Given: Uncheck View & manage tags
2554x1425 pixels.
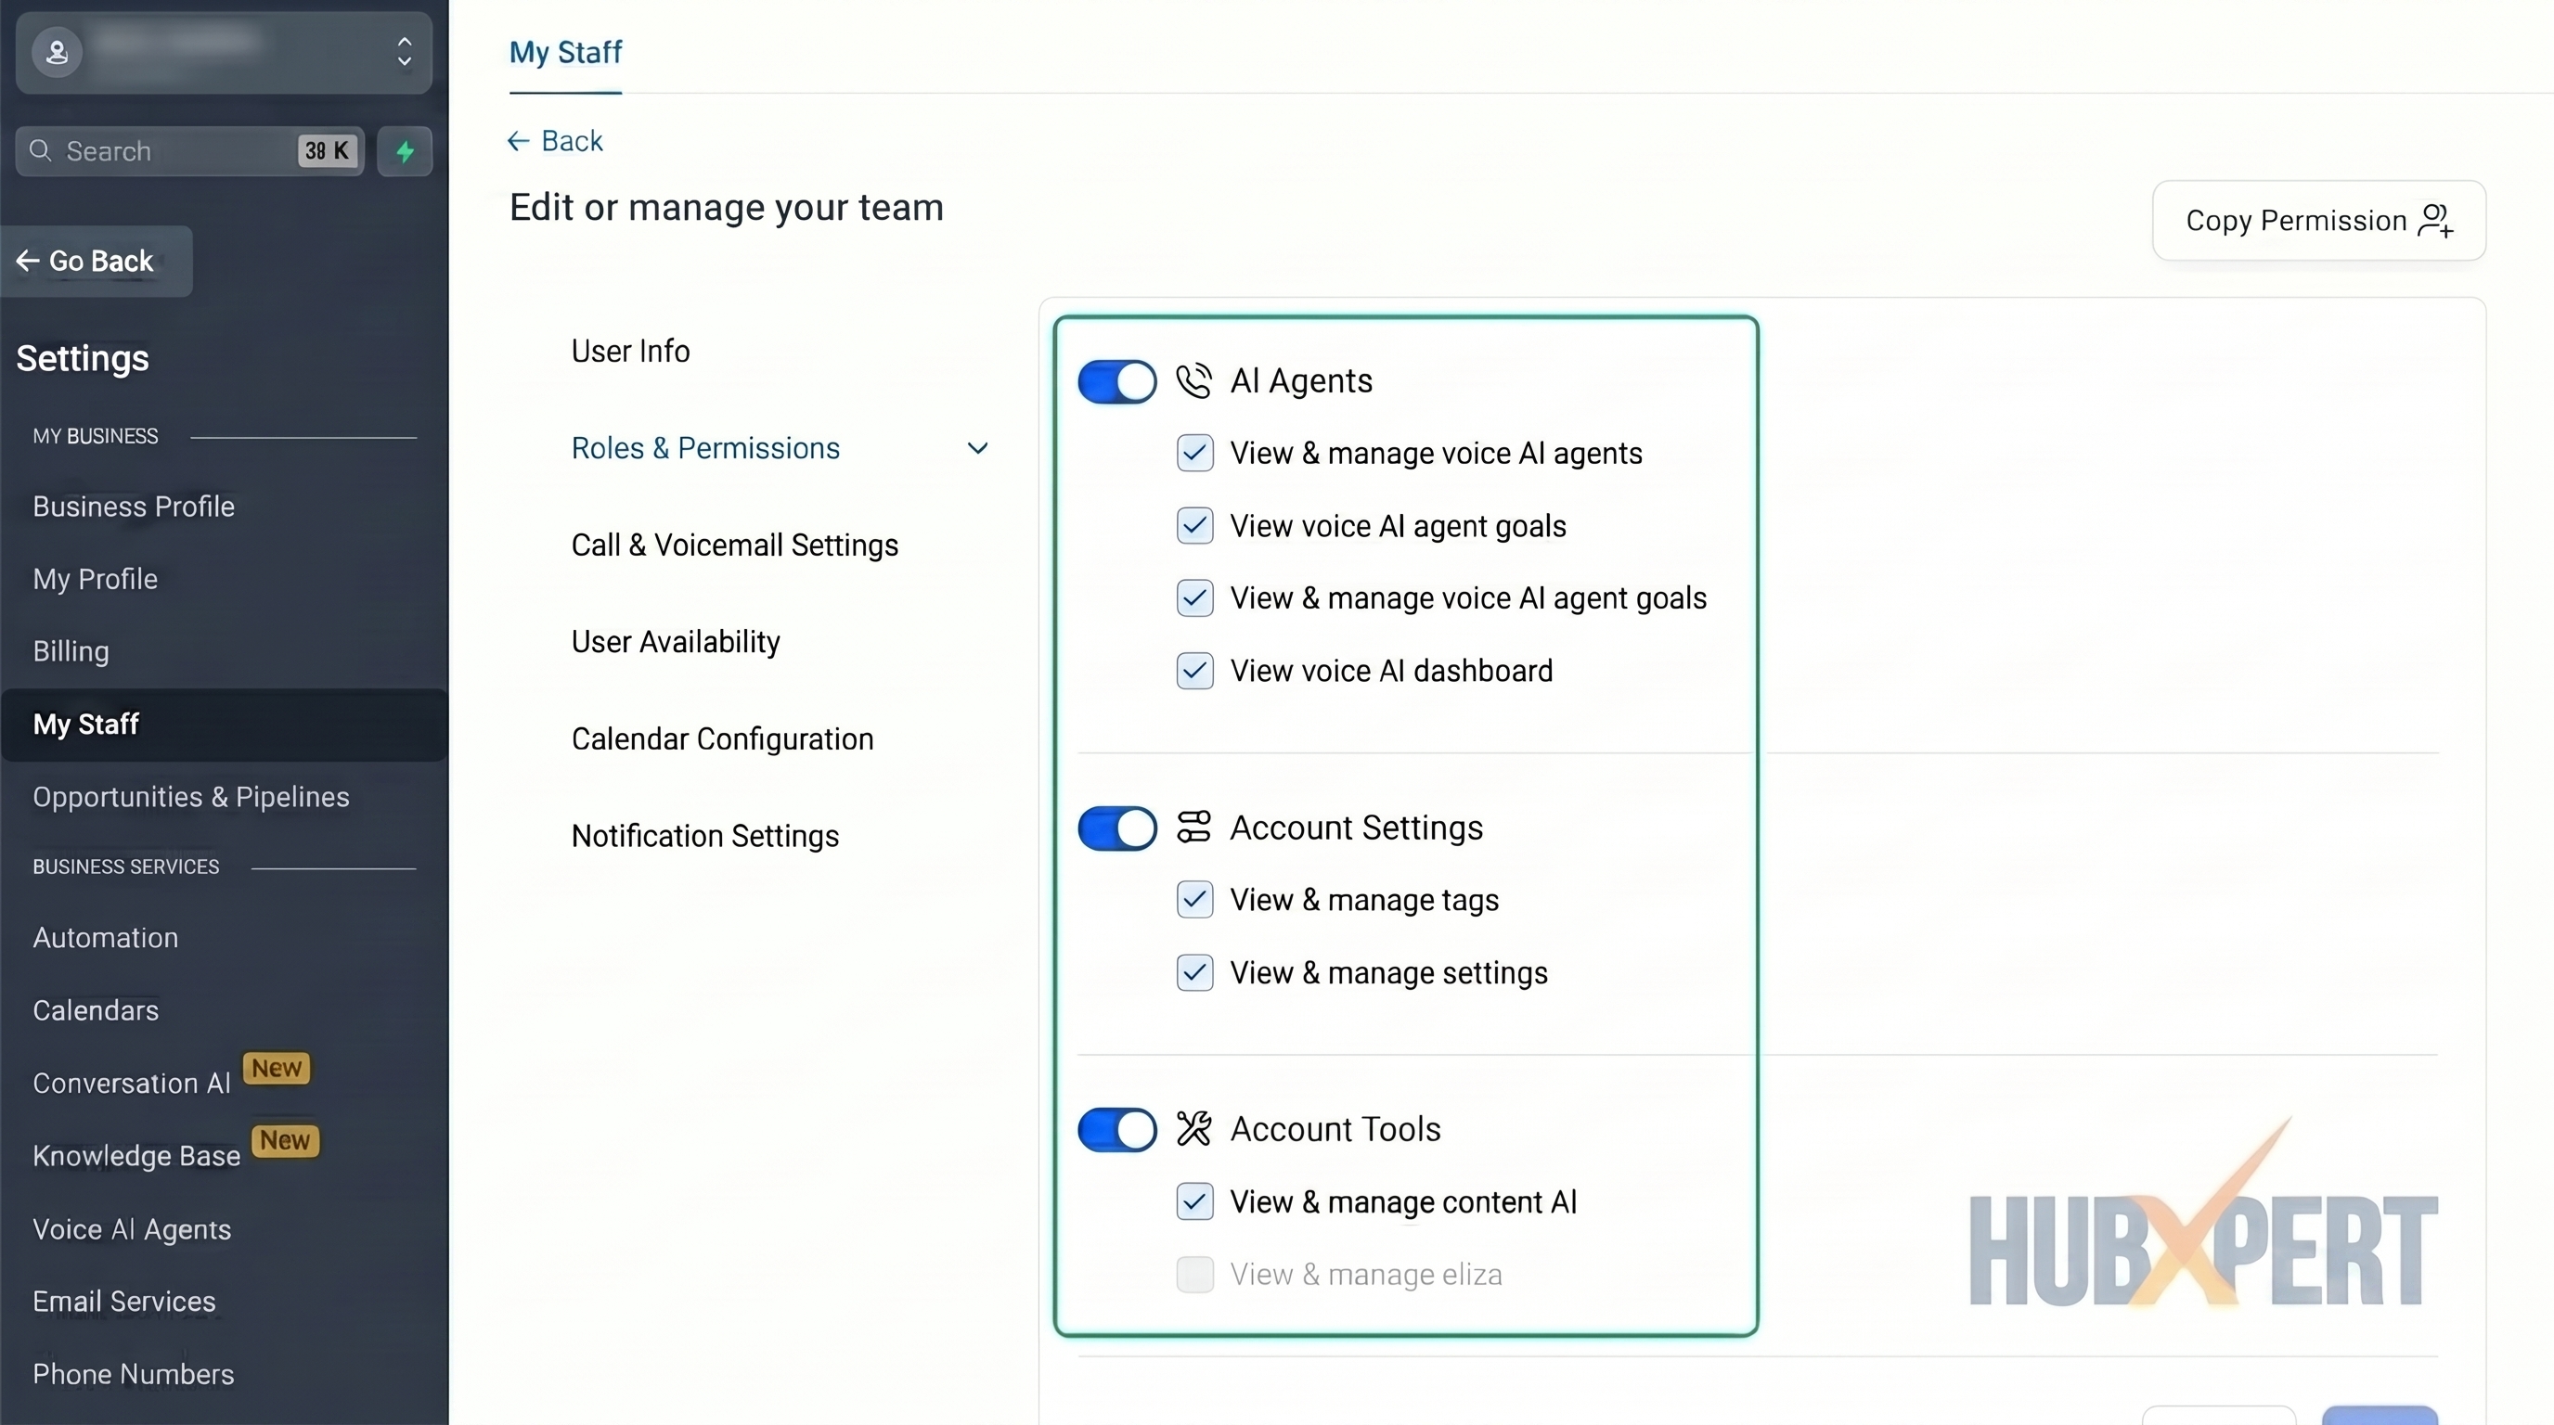Looking at the screenshot, I should tap(1194, 900).
